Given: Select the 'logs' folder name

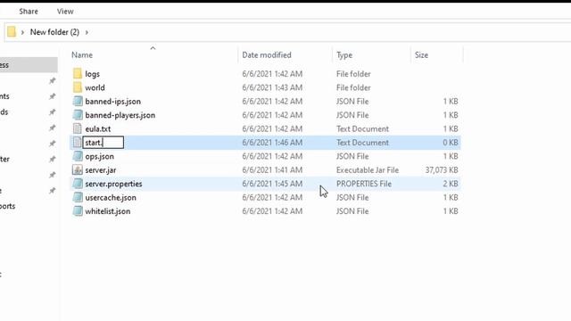Looking at the screenshot, I should point(92,74).
